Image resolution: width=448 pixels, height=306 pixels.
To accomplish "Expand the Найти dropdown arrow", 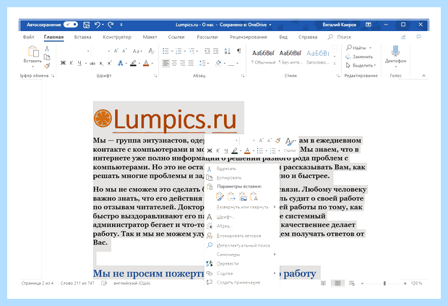I will 370,48.
